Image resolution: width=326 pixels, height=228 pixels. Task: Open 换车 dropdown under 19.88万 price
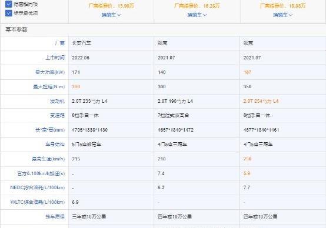point(282,15)
